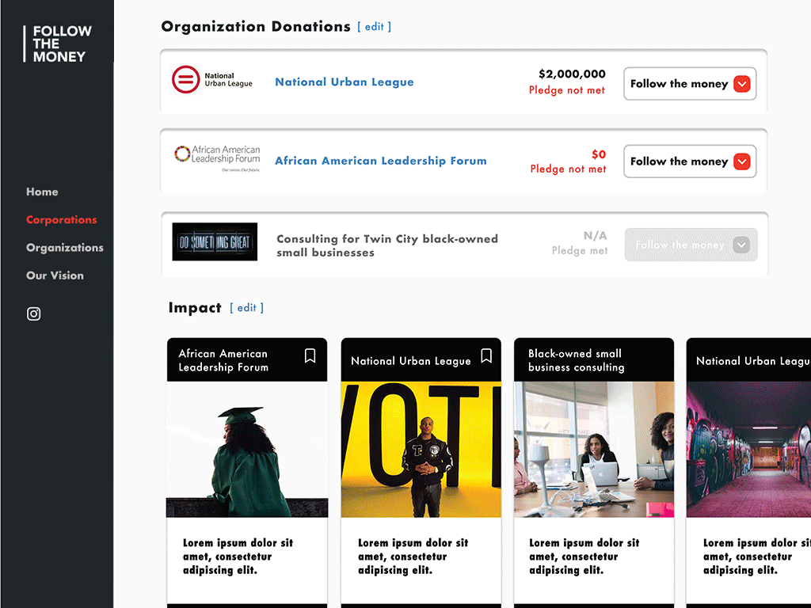Edit the Organization Donations section

[375, 26]
